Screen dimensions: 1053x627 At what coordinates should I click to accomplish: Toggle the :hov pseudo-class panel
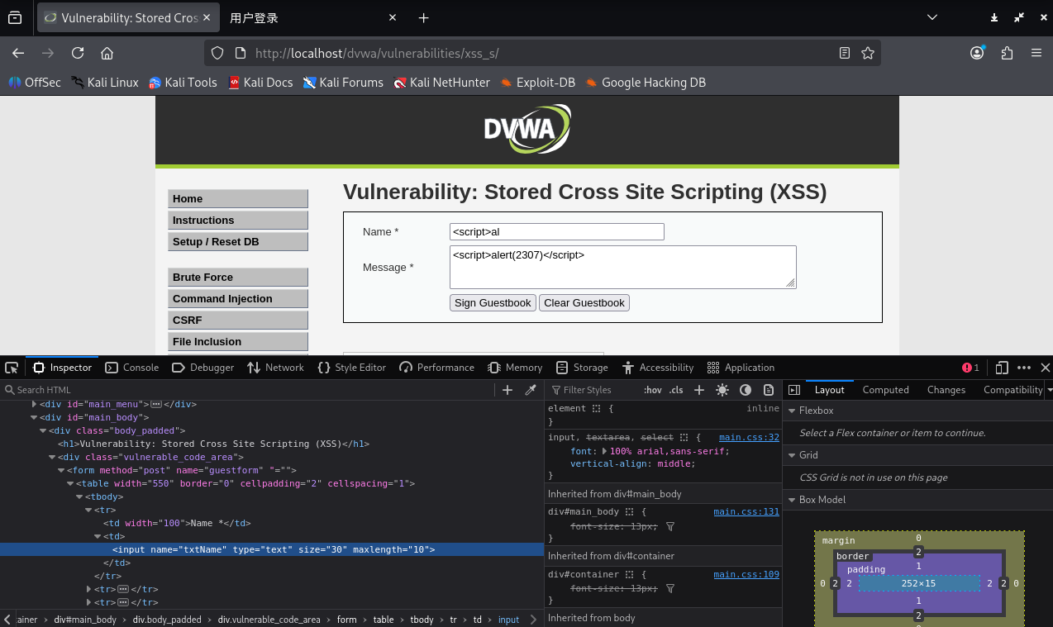click(x=652, y=390)
